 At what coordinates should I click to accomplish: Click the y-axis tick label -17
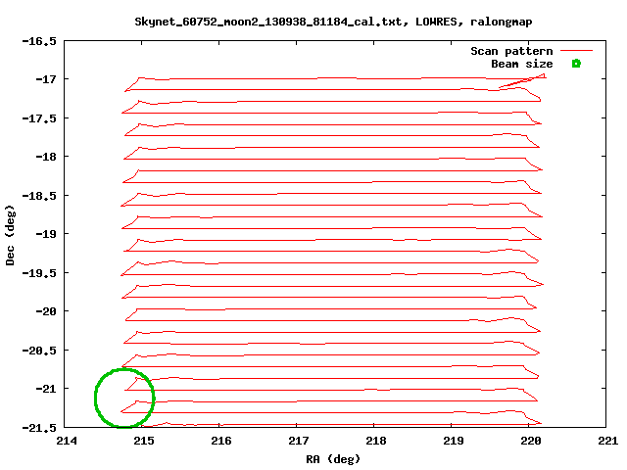point(46,79)
